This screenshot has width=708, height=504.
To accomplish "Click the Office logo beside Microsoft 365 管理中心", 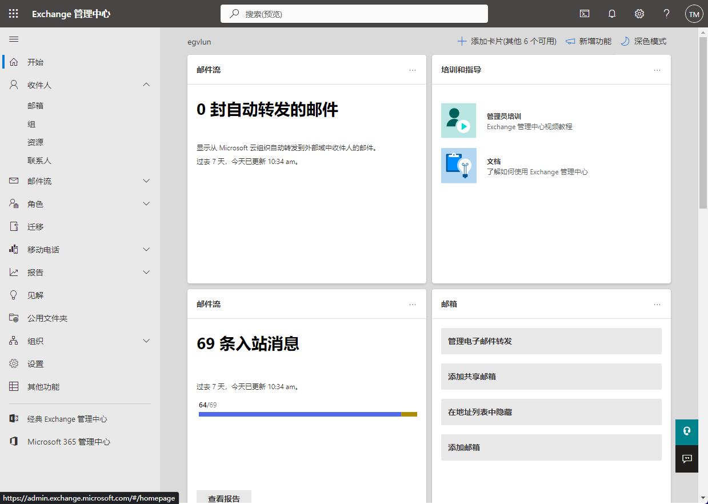I will (x=14, y=442).
